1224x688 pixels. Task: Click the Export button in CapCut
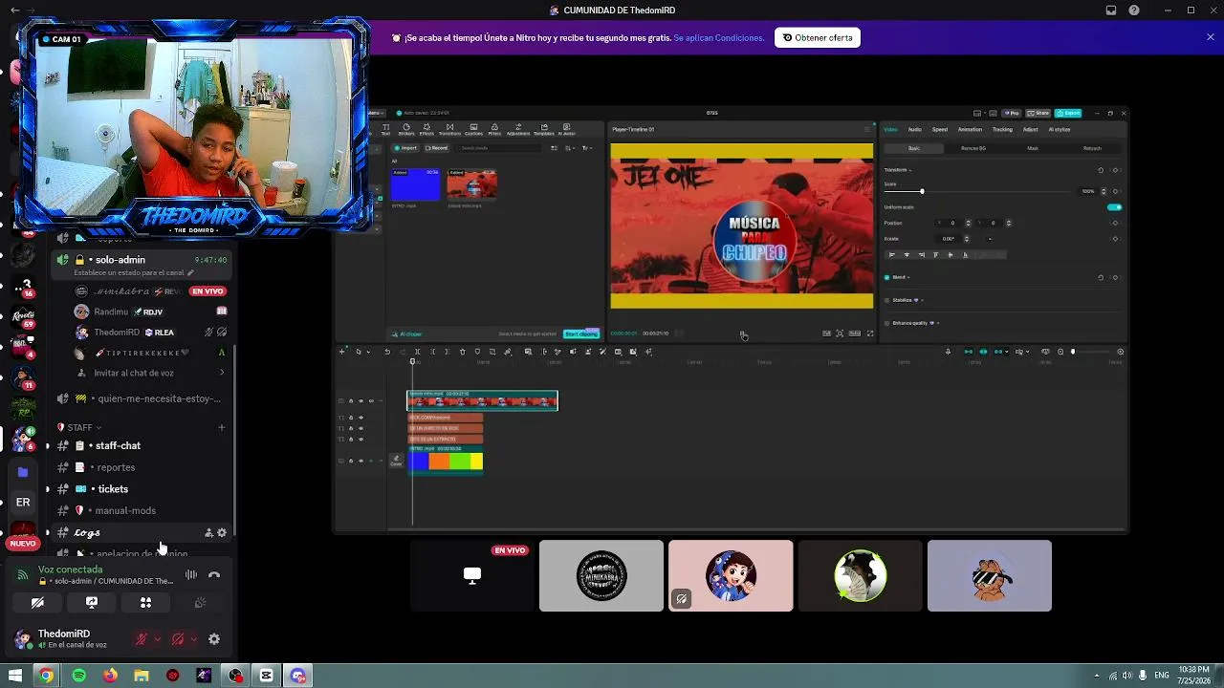[1067, 113]
